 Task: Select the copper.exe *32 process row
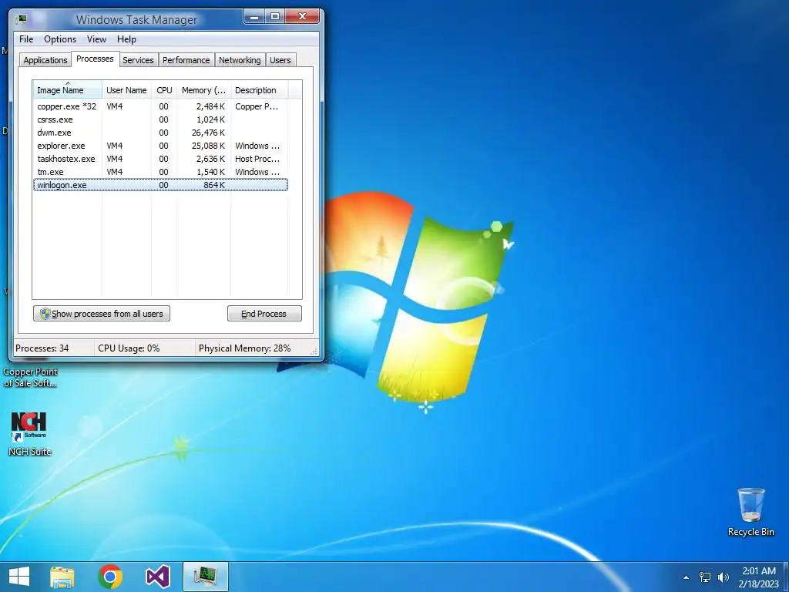pyautogui.click(x=160, y=106)
